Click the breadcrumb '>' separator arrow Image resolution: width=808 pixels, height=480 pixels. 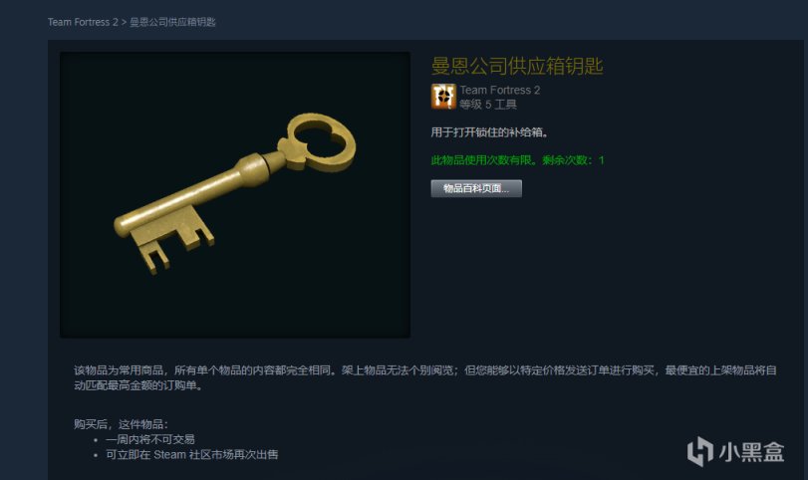[124, 22]
